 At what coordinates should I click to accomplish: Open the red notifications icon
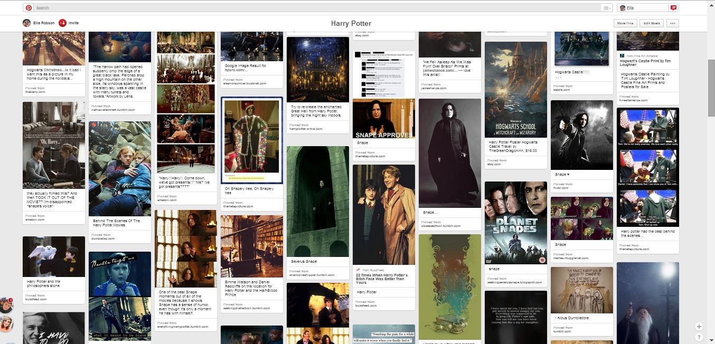(x=673, y=8)
